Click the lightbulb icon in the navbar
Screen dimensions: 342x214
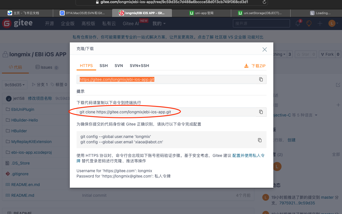point(309,23)
